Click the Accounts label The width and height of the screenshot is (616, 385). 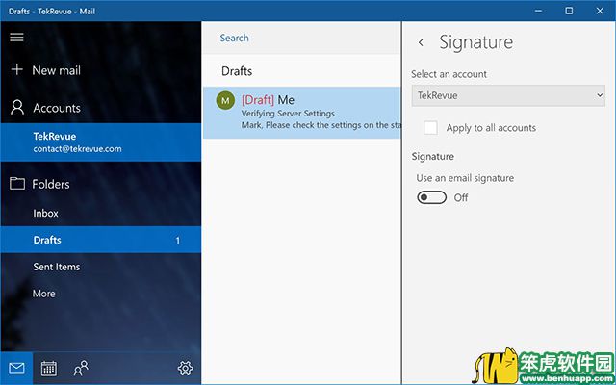[x=57, y=108]
